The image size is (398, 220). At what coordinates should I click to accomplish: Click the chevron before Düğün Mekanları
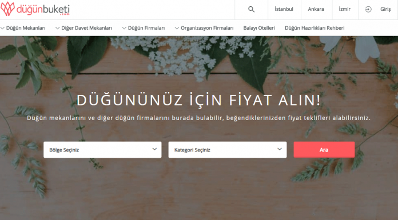click(2, 28)
